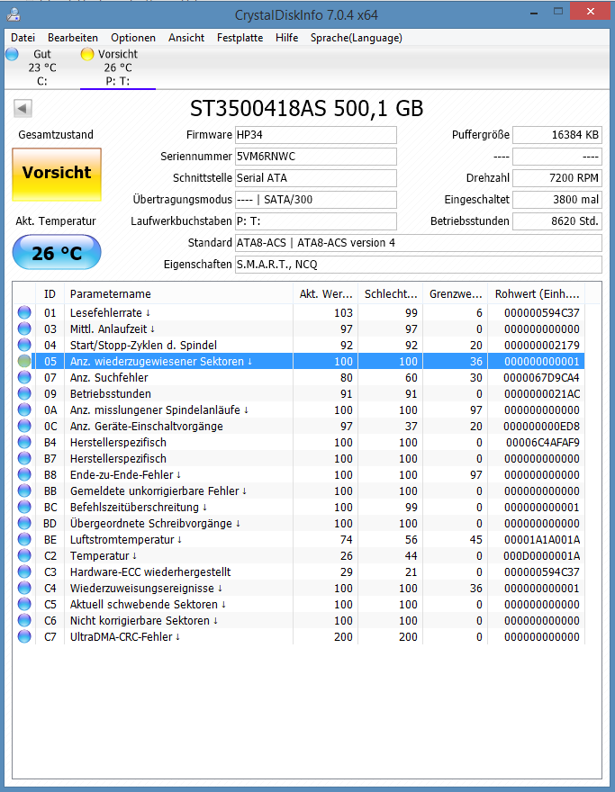Click the previous disk arrow button

click(23, 108)
